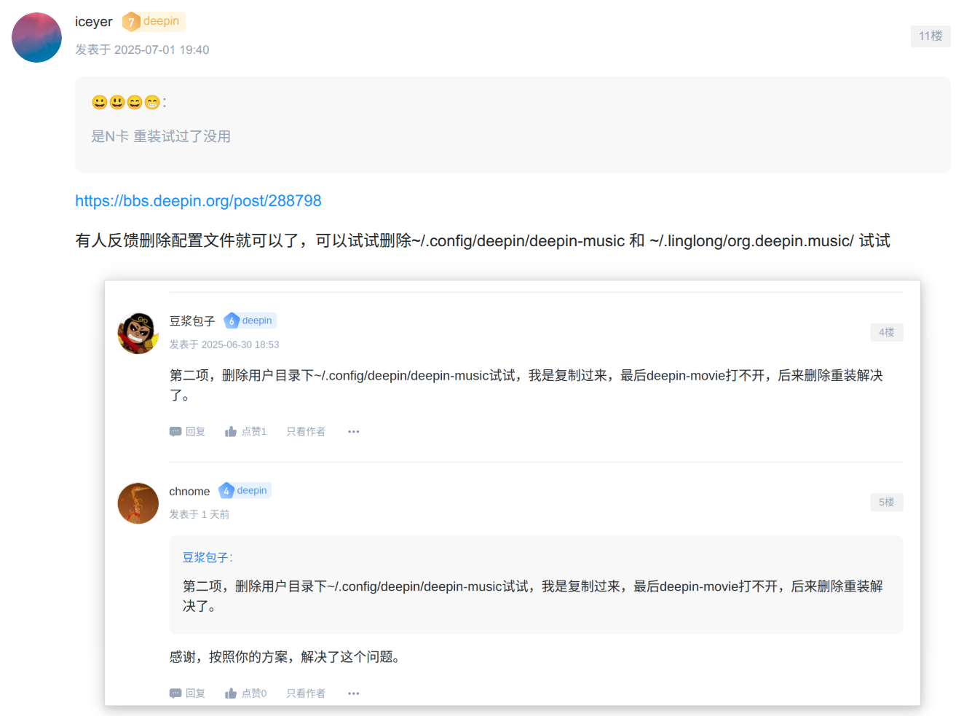Click the username iceyer
This screenshot has height=716, width=972.
pyautogui.click(x=94, y=22)
